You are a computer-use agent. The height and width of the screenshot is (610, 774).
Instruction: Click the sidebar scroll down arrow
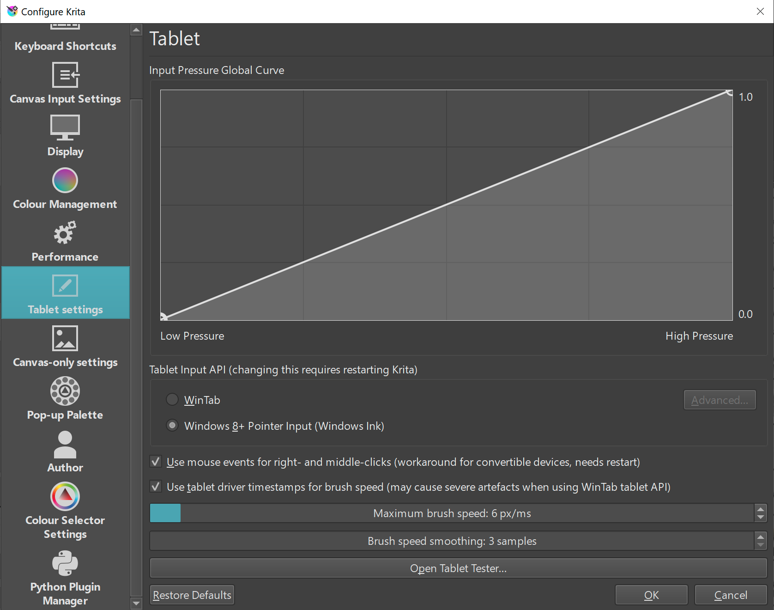click(136, 603)
